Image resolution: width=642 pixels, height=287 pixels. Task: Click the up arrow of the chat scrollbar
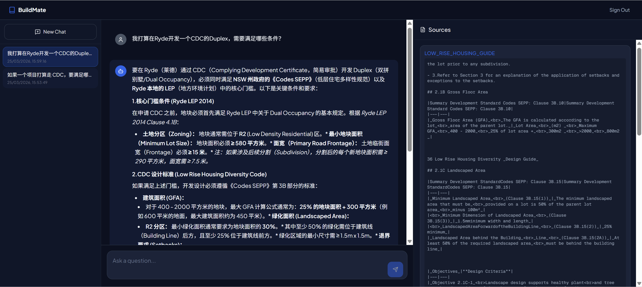click(x=409, y=23)
